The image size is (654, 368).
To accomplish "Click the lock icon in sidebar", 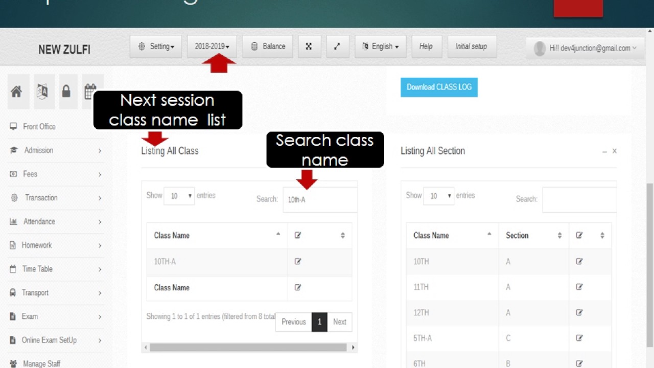I will click(x=66, y=91).
